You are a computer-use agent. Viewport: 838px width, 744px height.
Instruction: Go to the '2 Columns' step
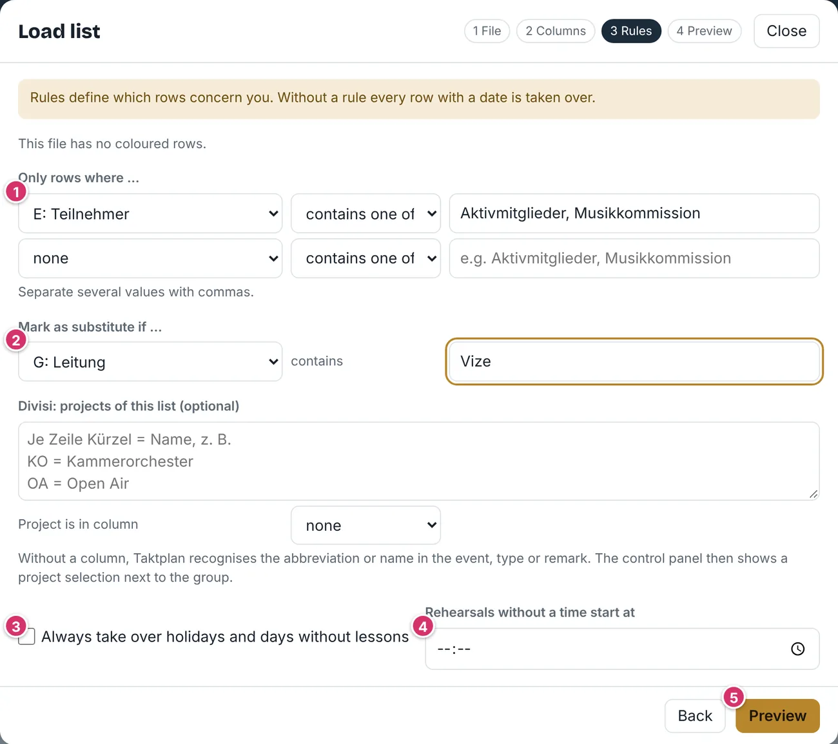coord(556,31)
